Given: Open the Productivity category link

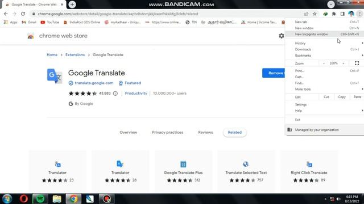Looking at the screenshot, I should pos(136,93).
